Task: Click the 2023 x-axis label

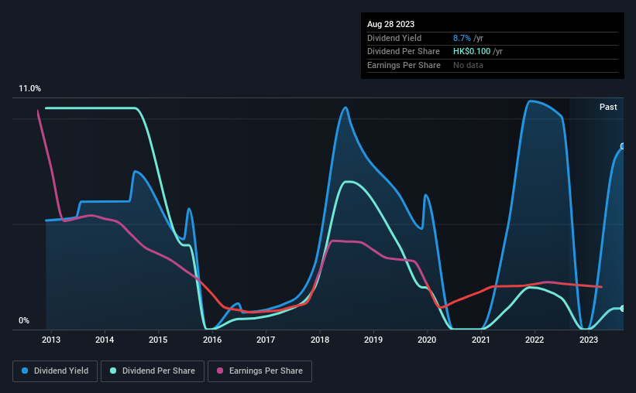Action: point(589,340)
